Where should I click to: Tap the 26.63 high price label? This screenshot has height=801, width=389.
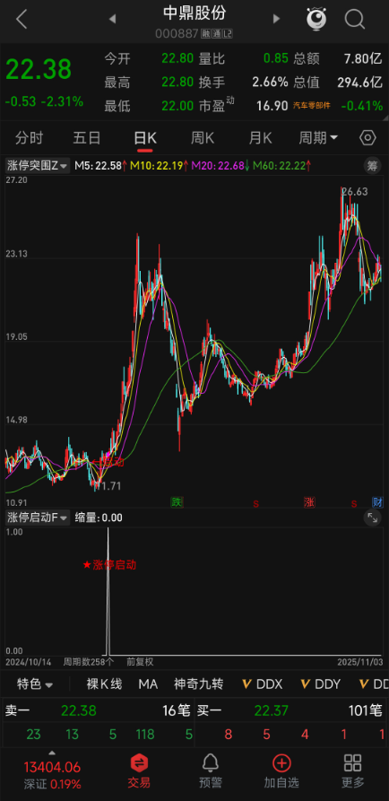pos(354,192)
